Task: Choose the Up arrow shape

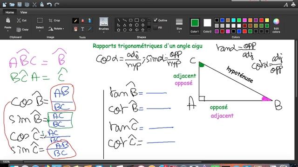Action: (x=143, y=30)
